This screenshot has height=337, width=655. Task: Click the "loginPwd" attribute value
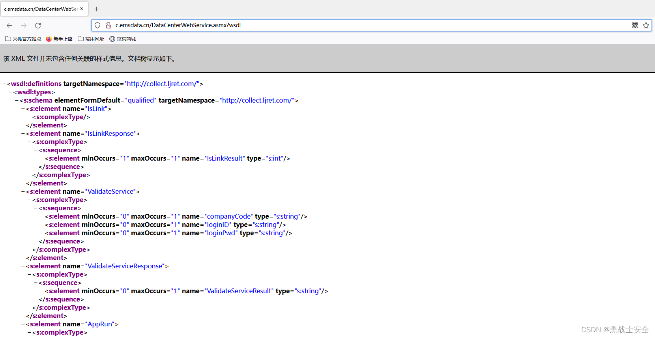coord(221,233)
